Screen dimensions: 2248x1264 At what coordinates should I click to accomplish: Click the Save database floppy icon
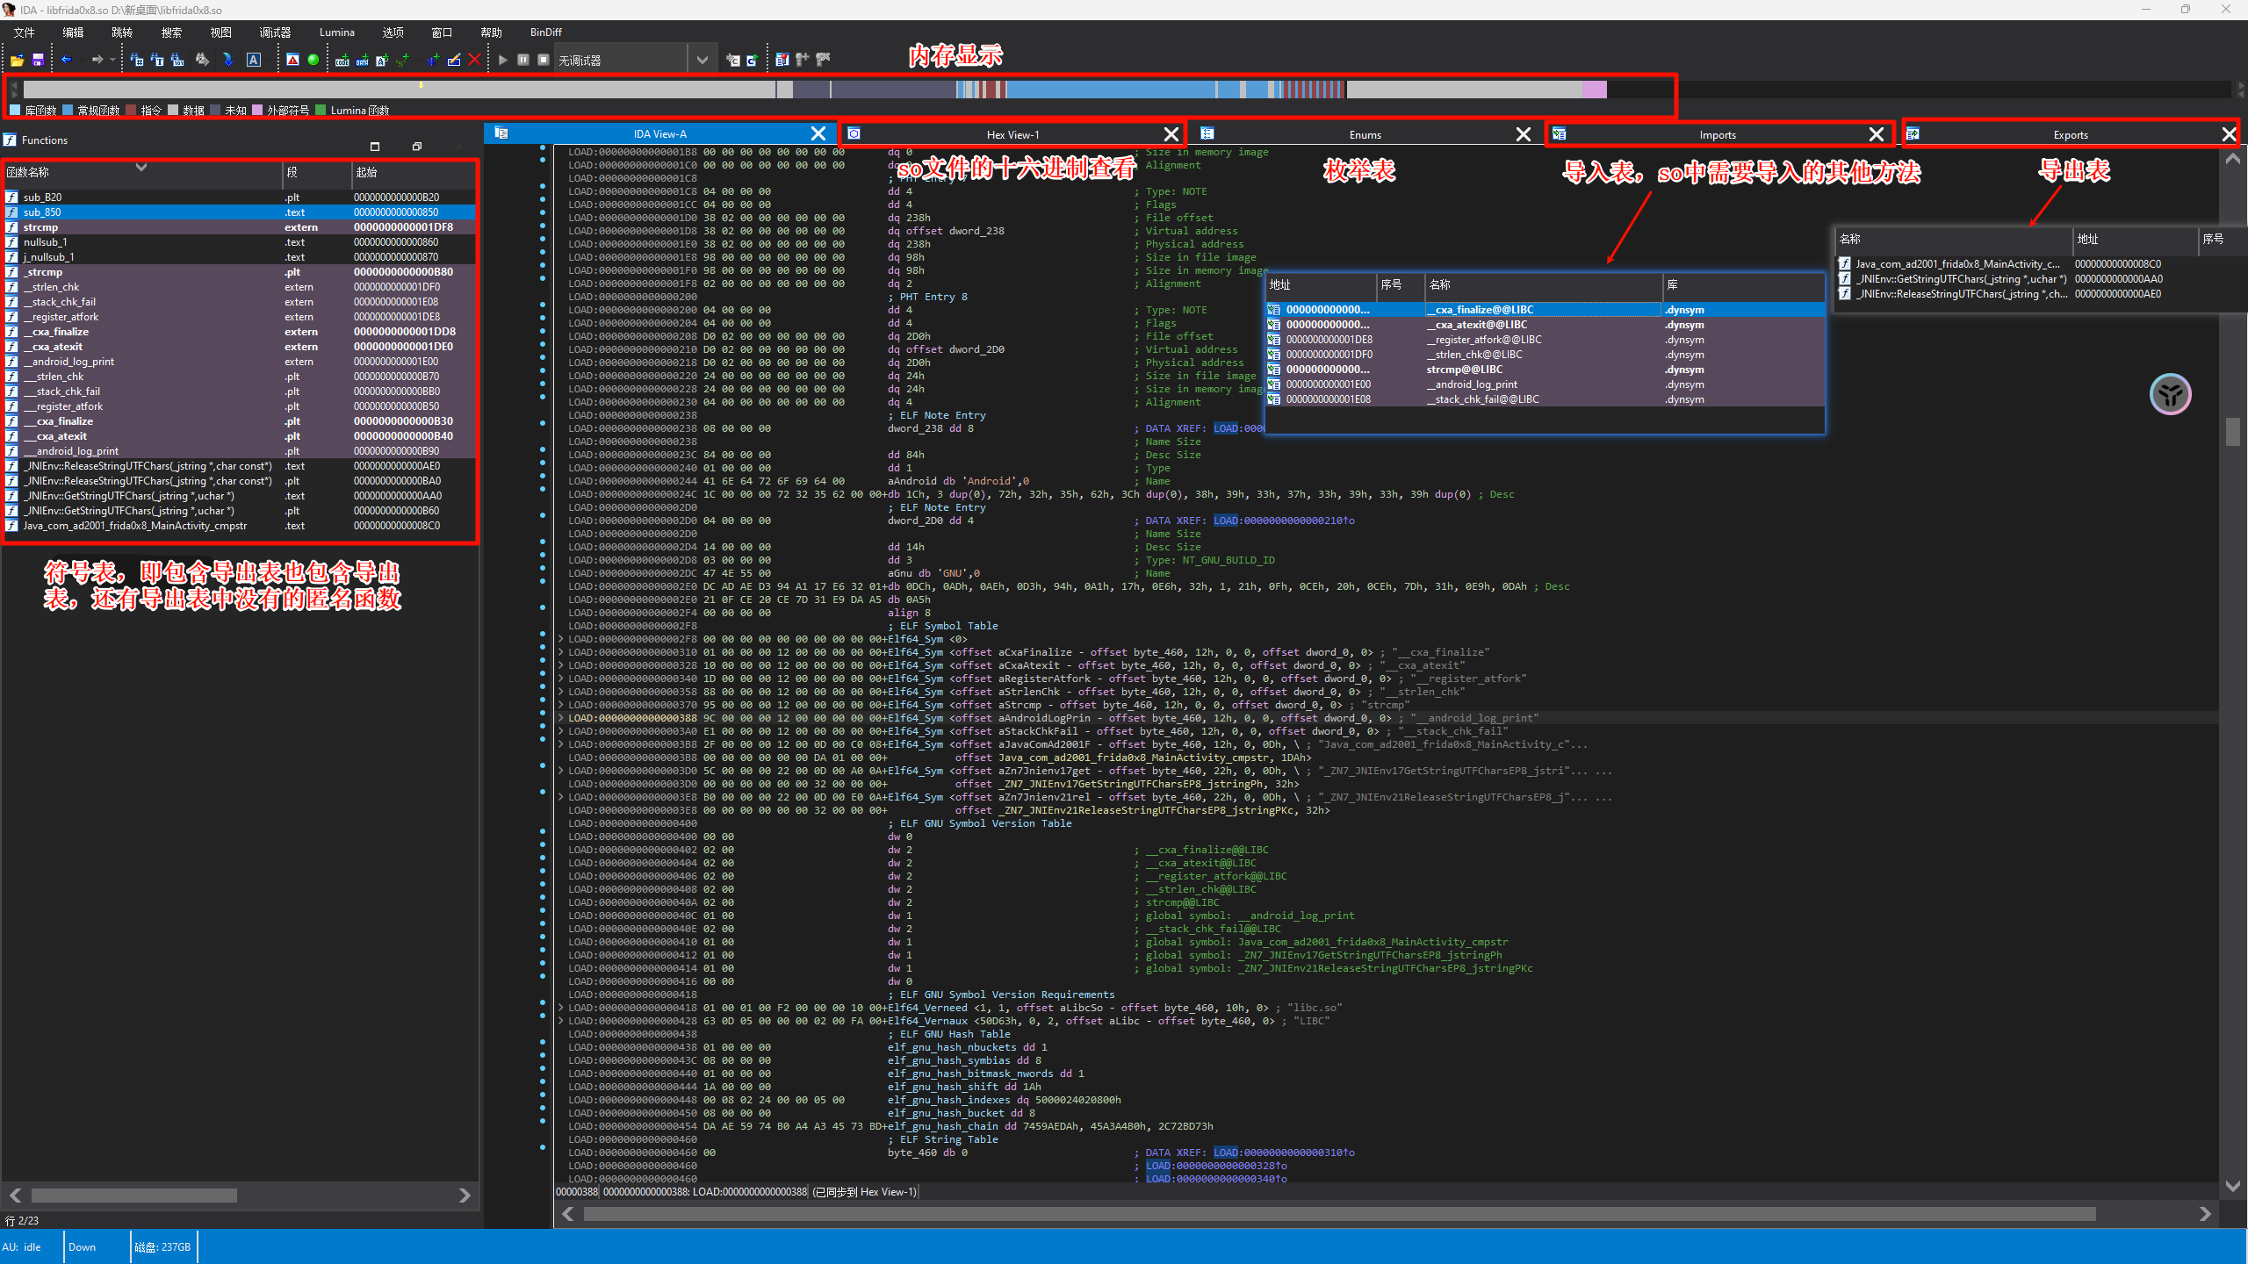coord(38,60)
